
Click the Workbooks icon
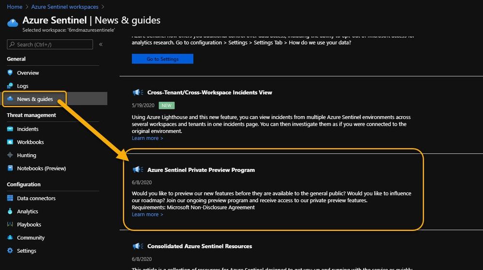(10, 142)
